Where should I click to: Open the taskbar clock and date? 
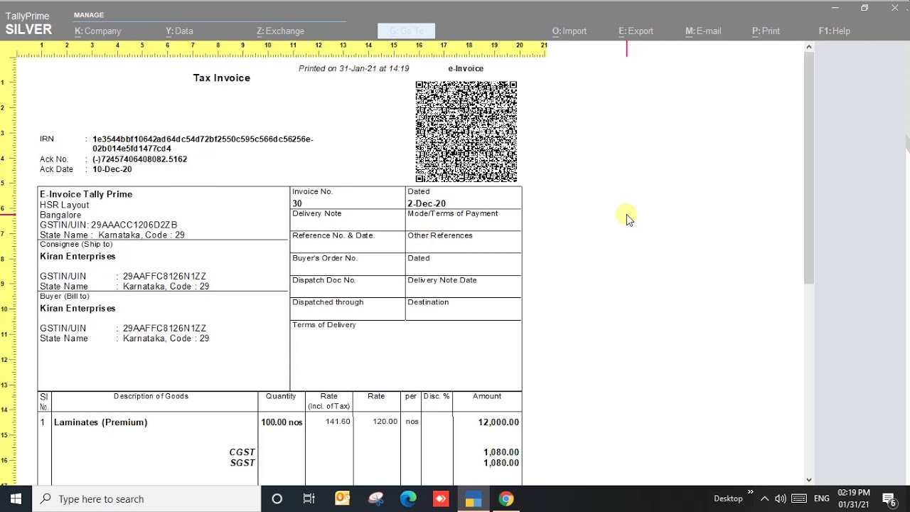853,498
